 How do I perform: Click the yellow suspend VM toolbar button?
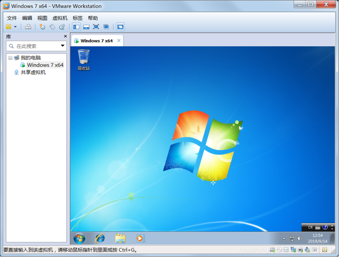pyautogui.click(x=9, y=27)
